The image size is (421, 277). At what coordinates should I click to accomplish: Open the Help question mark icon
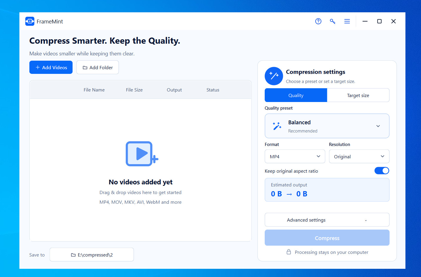(x=318, y=21)
